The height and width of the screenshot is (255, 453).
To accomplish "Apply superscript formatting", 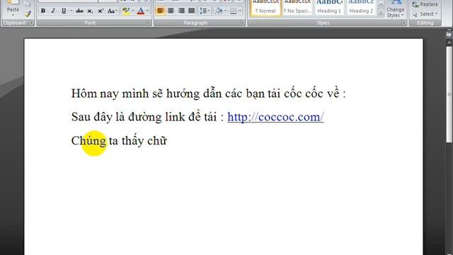I will (101, 11).
